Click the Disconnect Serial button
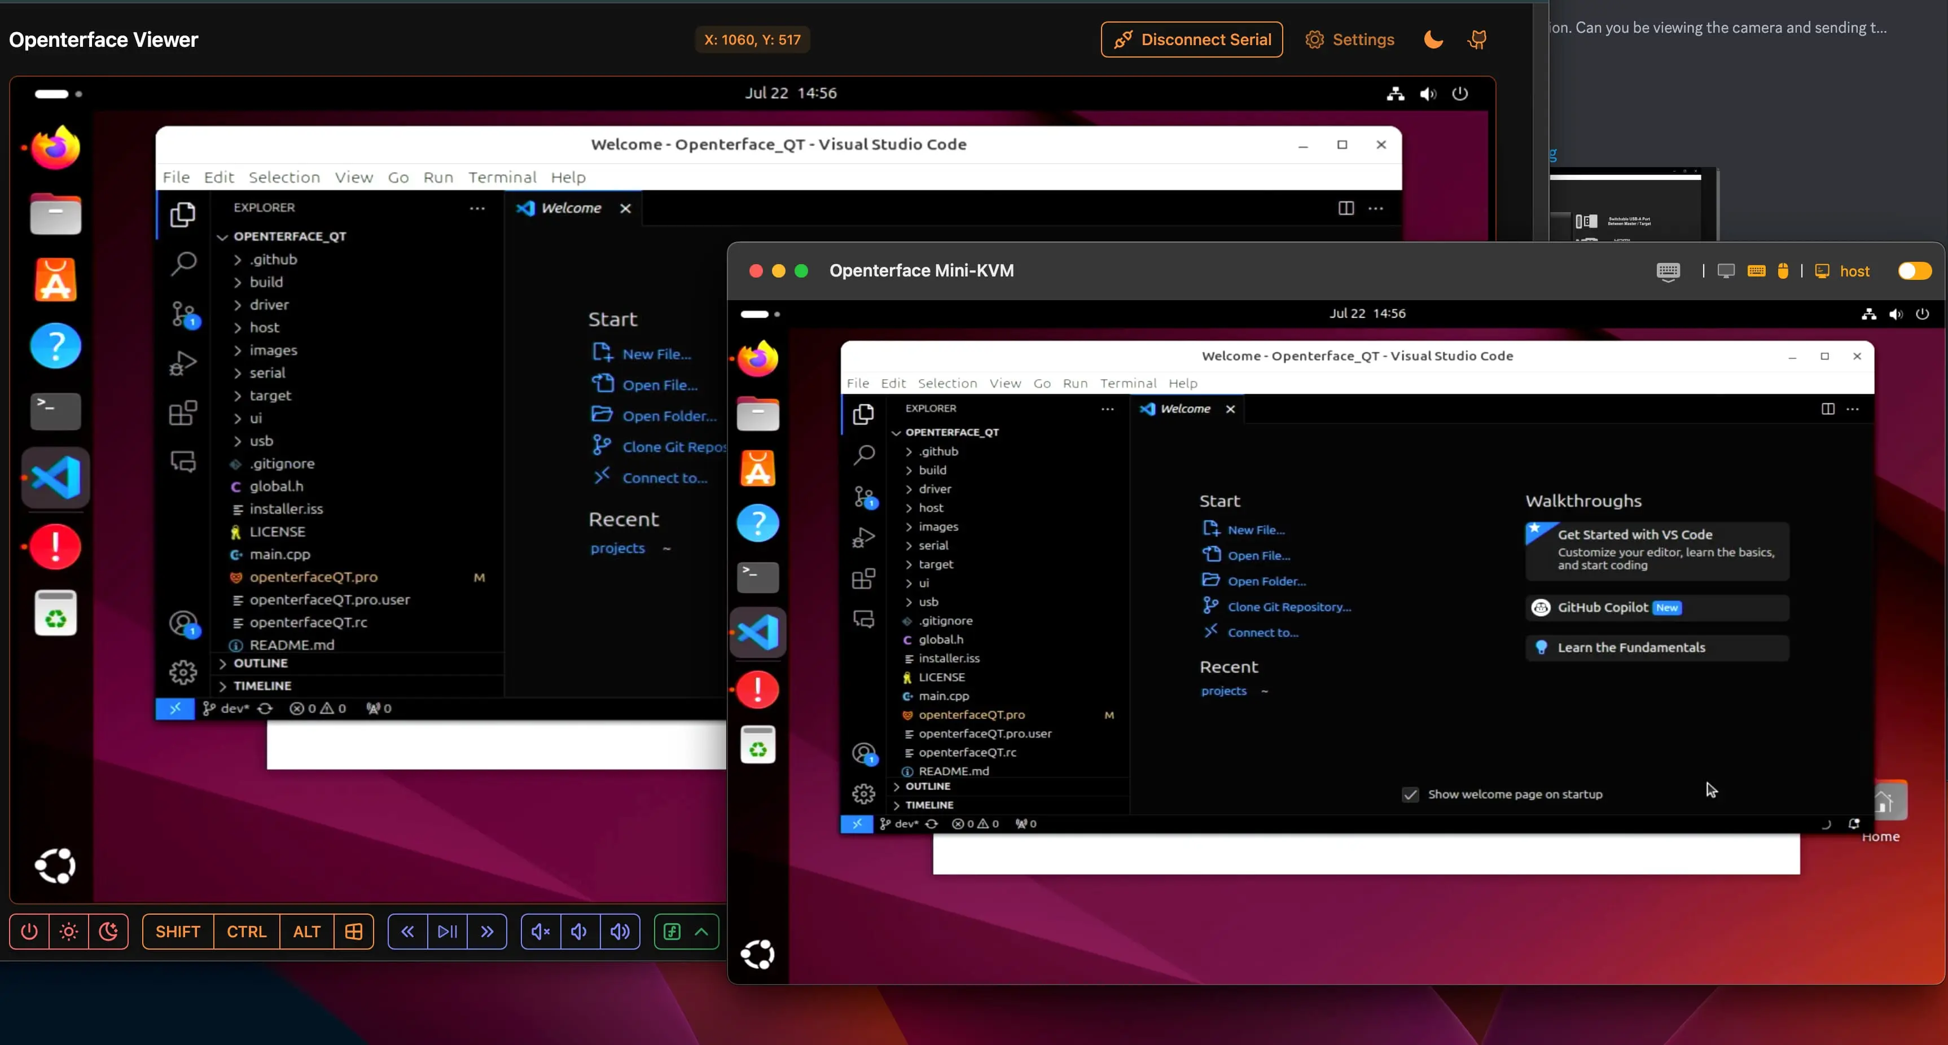 click(1191, 39)
